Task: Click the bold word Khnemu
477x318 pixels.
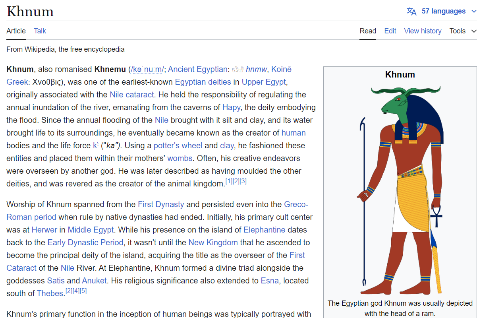Action: pyautogui.click(x=110, y=69)
